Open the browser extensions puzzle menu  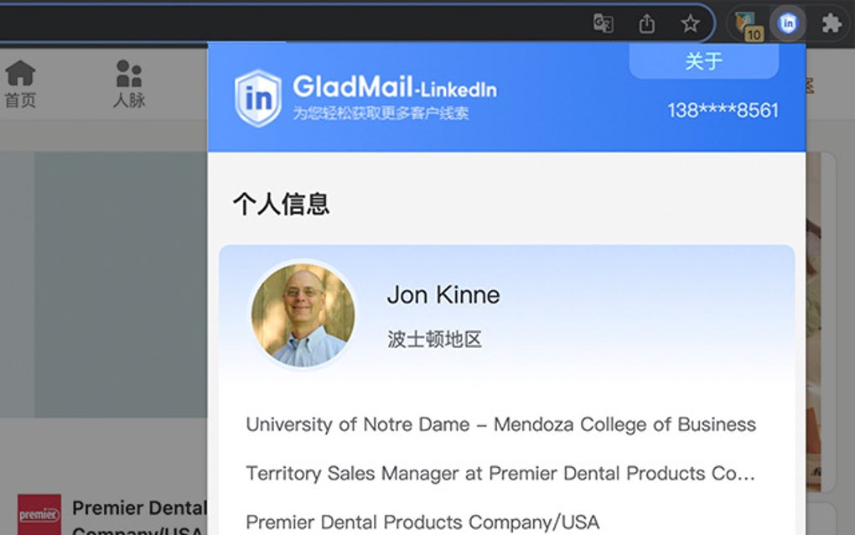[x=831, y=23]
